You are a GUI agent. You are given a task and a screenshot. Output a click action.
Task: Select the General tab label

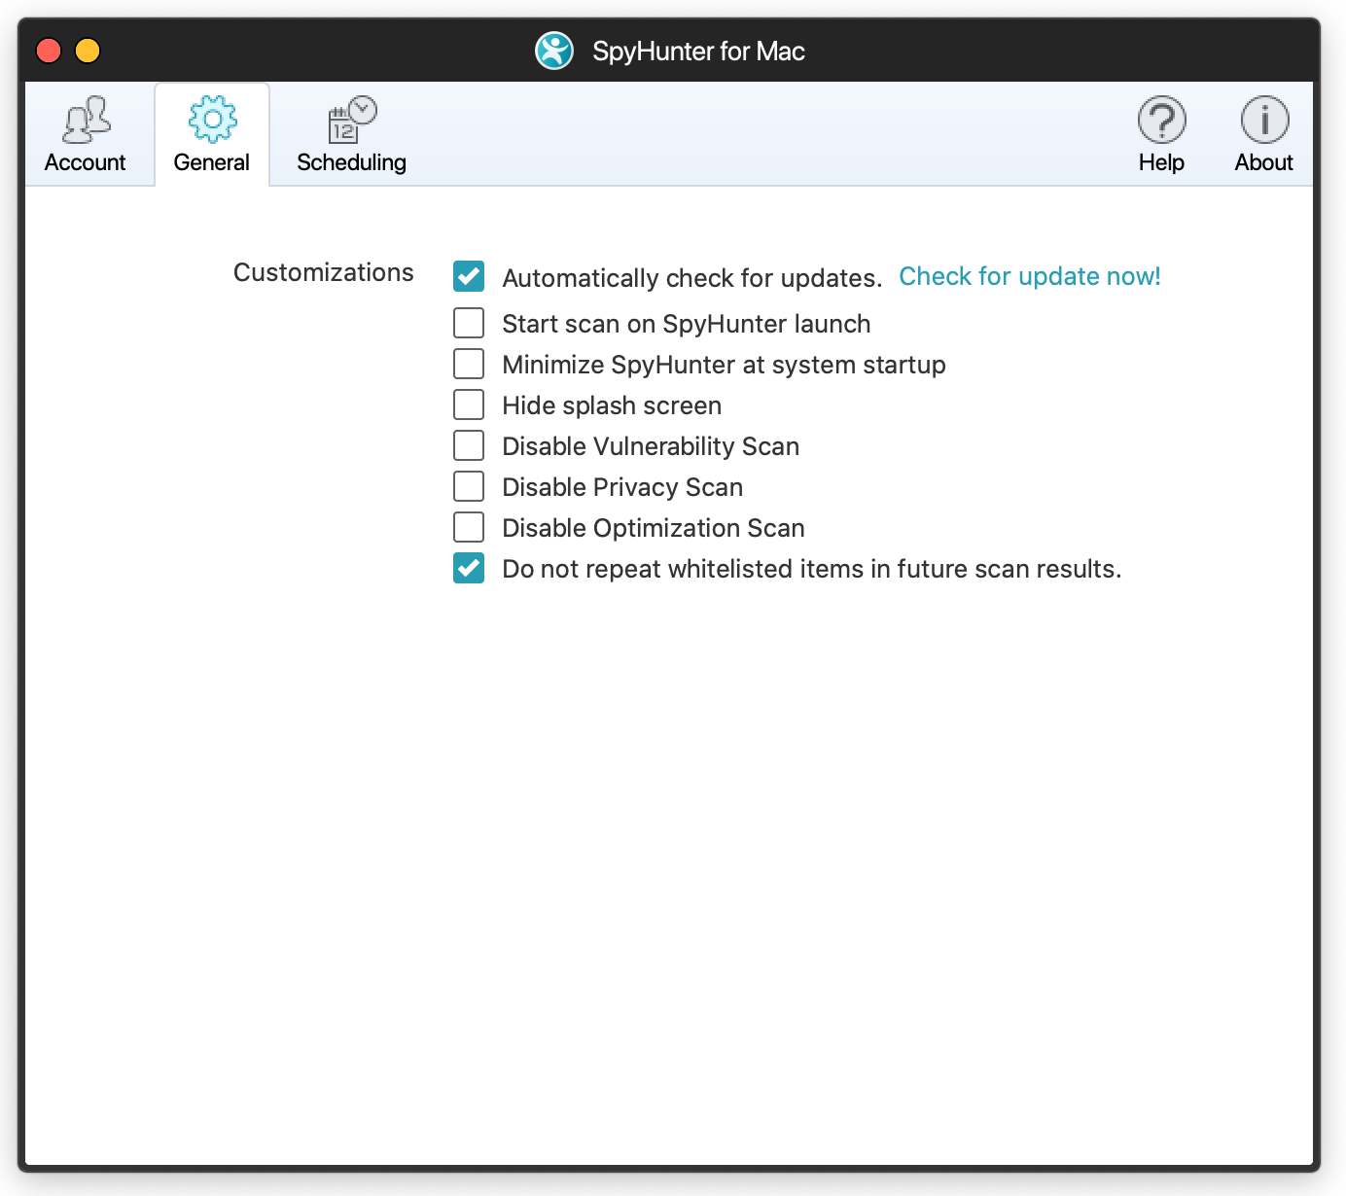(212, 162)
